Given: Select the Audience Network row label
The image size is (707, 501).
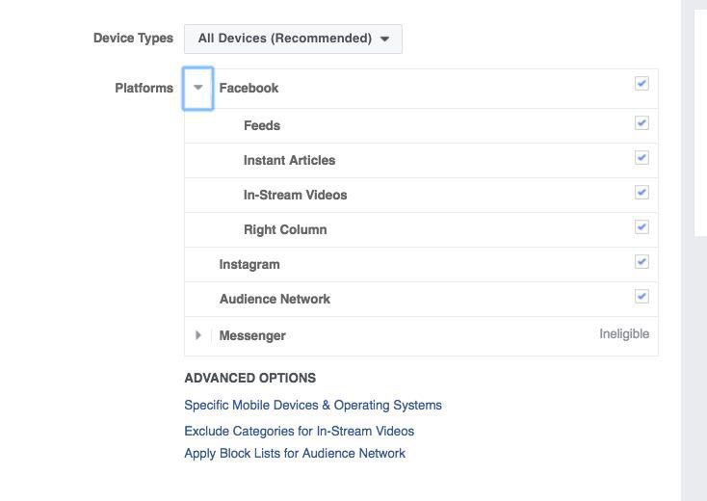Looking at the screenshot, I should [x=275, y=299].
